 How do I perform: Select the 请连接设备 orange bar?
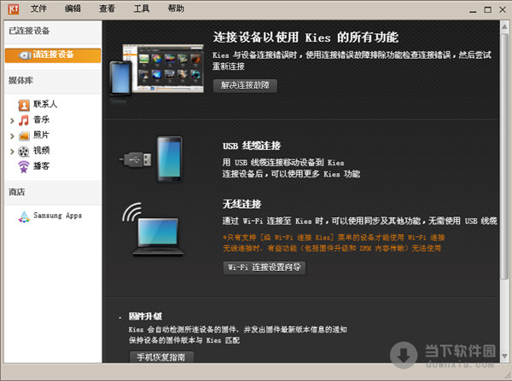click(x=53, y=55)
